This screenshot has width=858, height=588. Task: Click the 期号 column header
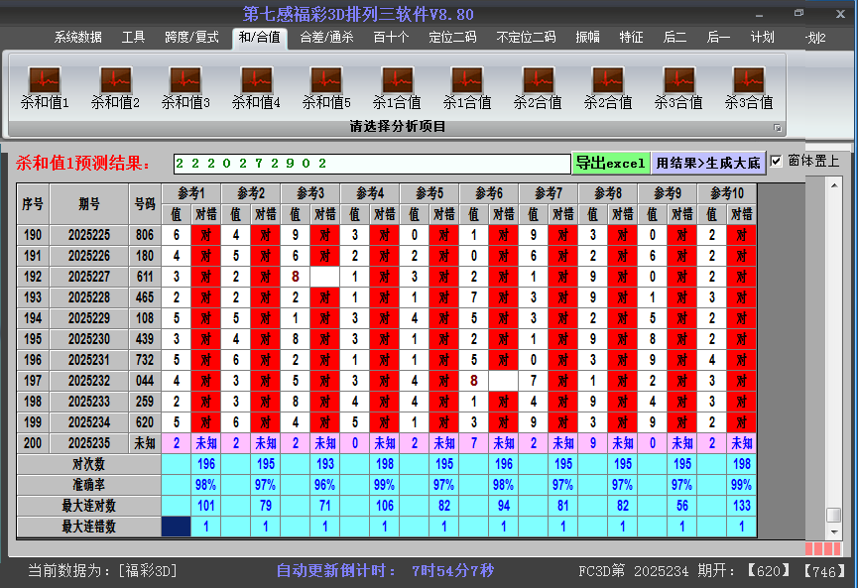[x=89, y=204]
